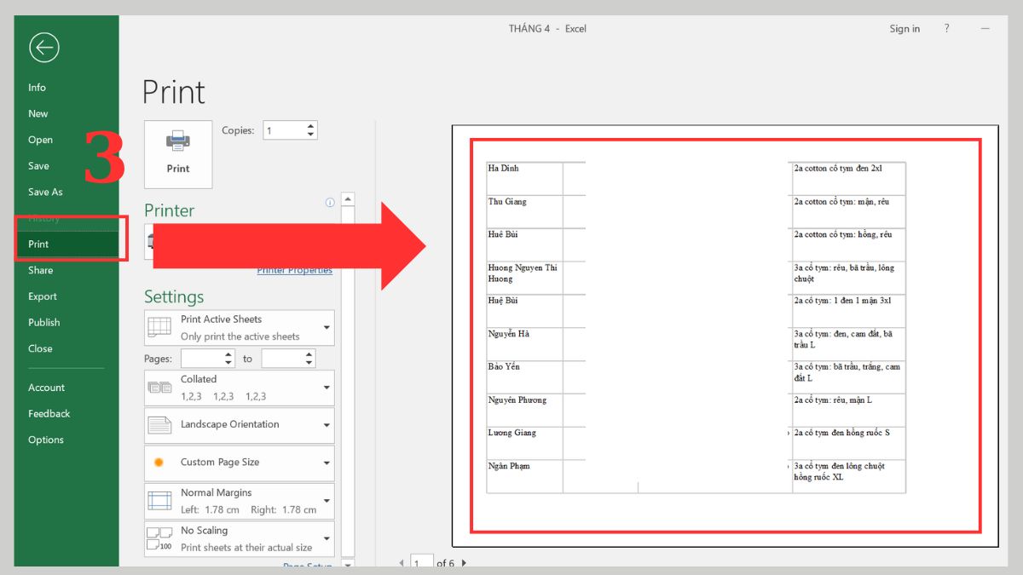Click the Normal Margins icon

pyautogui.click(x=159, y=500)
